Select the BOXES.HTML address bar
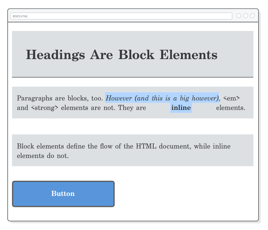This screenshot has height=230, width=268. point(121,16)
